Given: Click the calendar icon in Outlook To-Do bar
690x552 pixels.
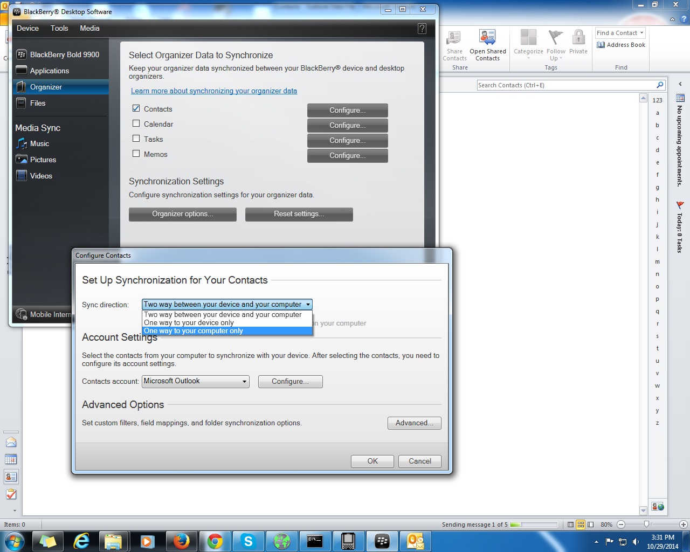Looking at the screenshot, I should pyautogui.click(x=680, y=98).
